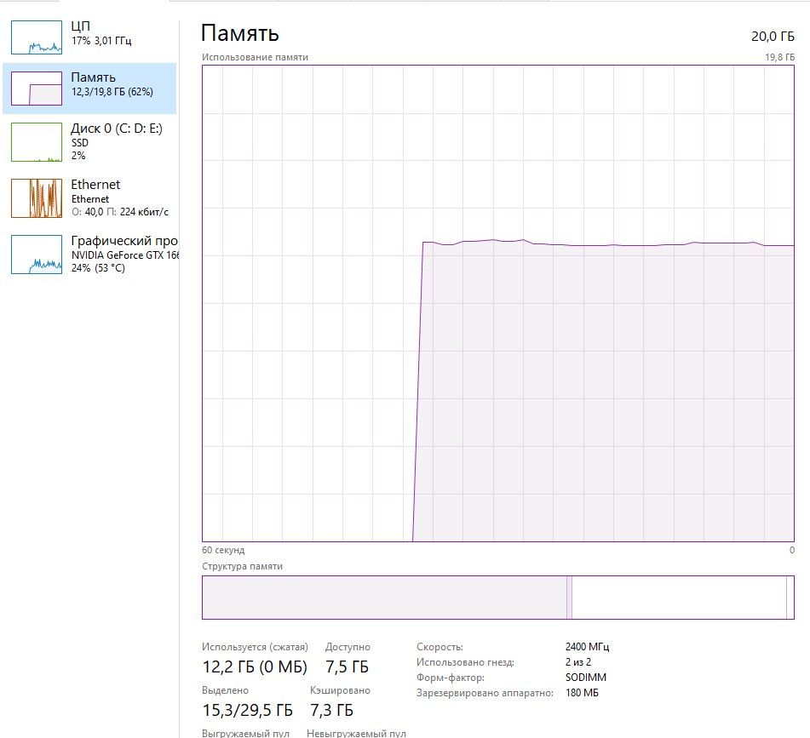Click the 180 МБ reserved value
The image size is (810, 738).
583,693
